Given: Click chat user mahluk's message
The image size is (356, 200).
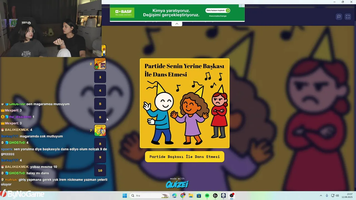Looking at the screenshot, I should pyautogui.click(x=54, y=182).
